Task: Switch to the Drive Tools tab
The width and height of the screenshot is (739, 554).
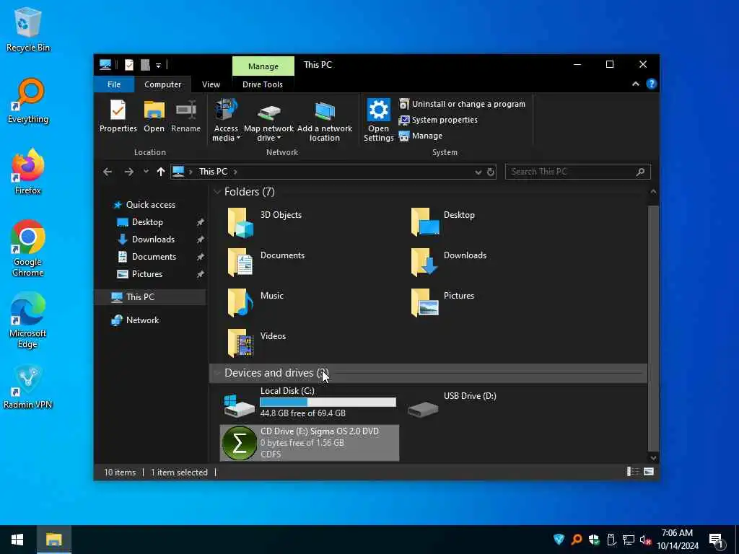Action: click(263, 84)
